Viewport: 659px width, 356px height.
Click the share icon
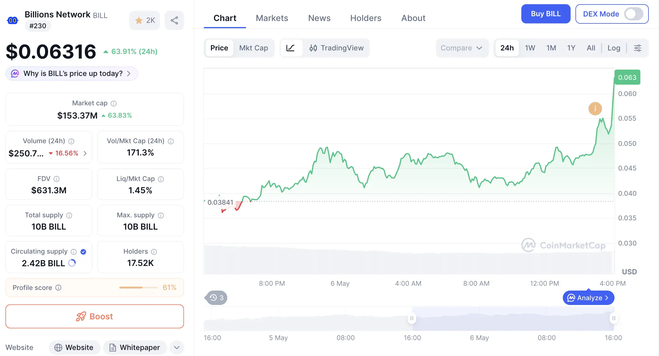174,20
